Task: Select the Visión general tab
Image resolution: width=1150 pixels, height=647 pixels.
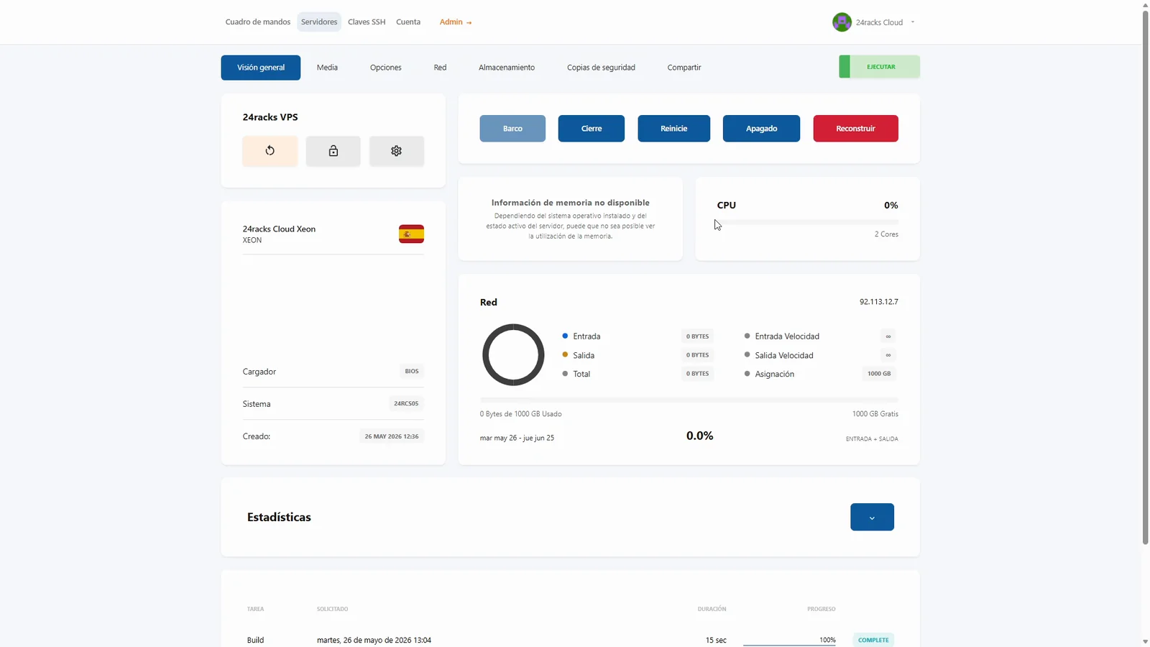Action: point(261,68)
